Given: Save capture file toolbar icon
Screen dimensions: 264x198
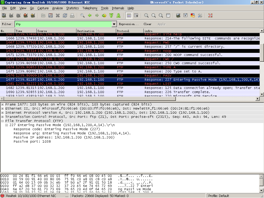Looking at the screenshot, I should pos(51,15).
